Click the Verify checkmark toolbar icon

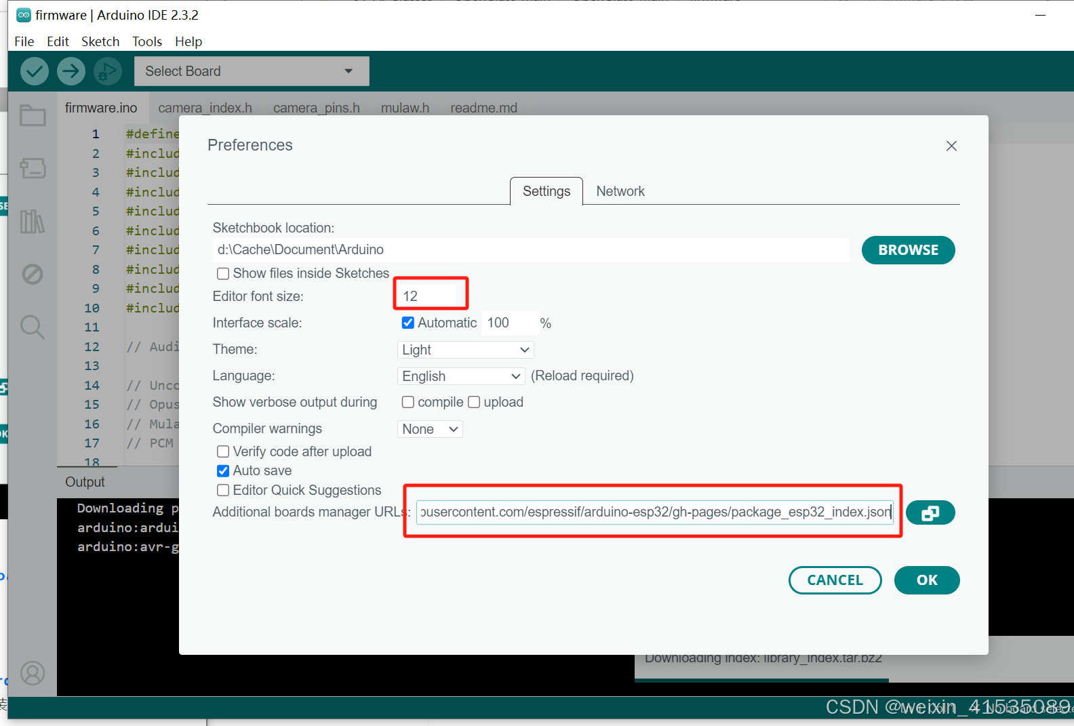(x=35, y=71)
